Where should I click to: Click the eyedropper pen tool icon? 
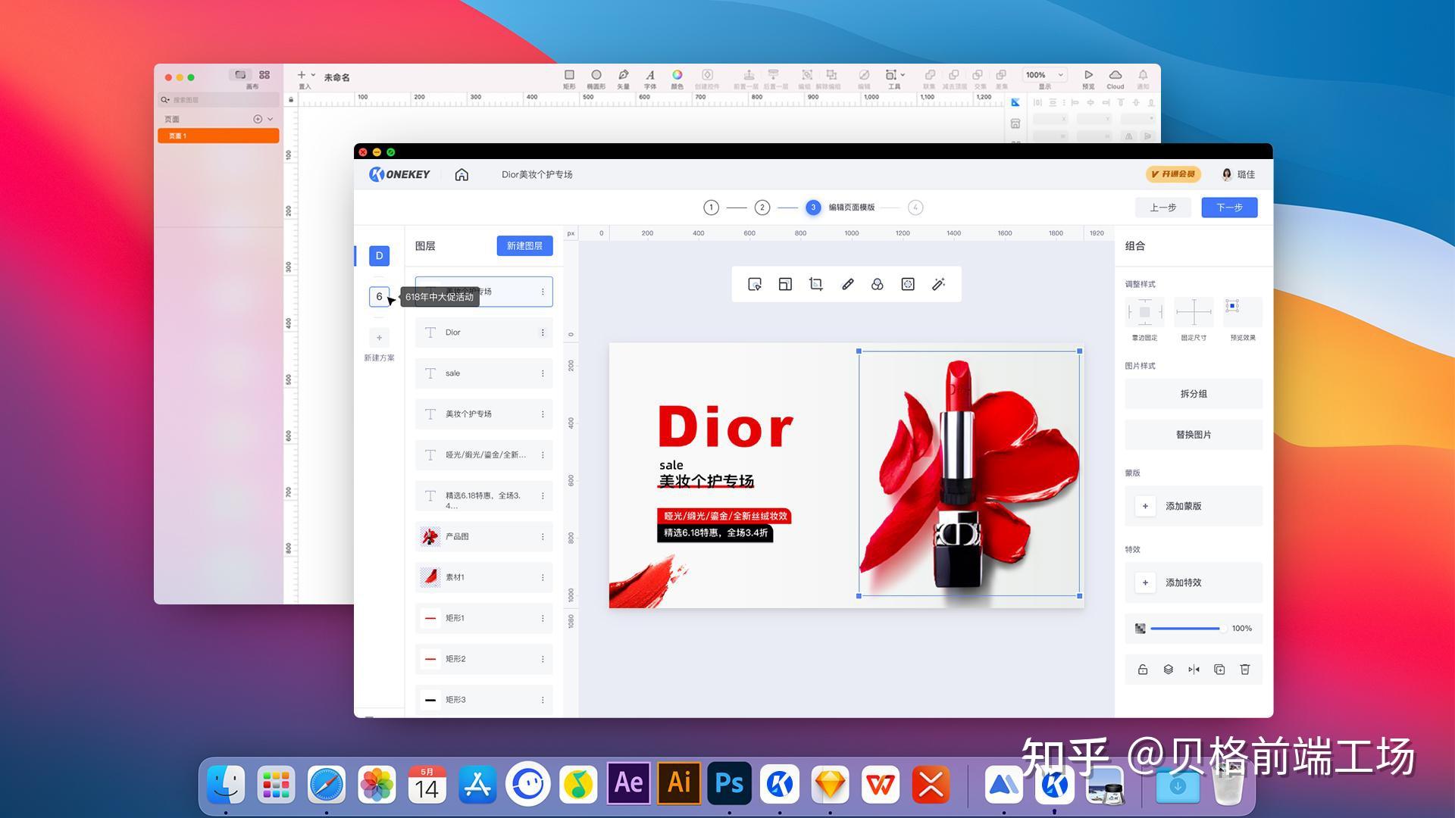(x=847, y=284)
